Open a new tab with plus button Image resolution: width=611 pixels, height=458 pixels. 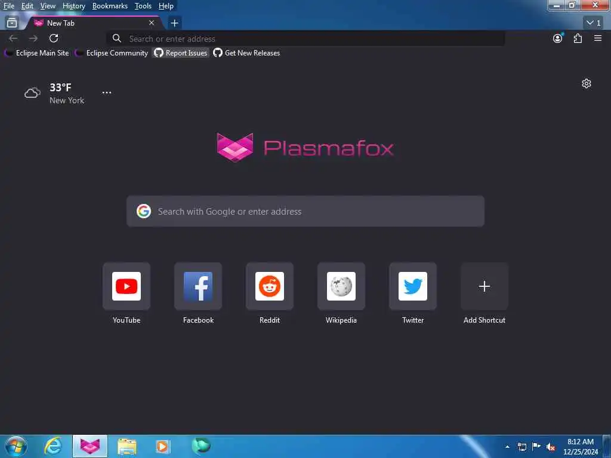pyautogui.click(x=175, y=23)
